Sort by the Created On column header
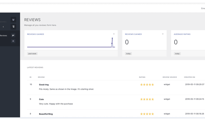 click(190, 77)
